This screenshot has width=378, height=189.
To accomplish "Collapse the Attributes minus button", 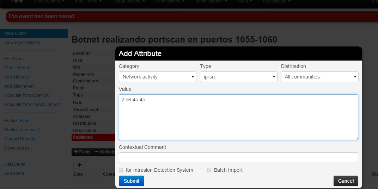I will (x=105, y=152).
